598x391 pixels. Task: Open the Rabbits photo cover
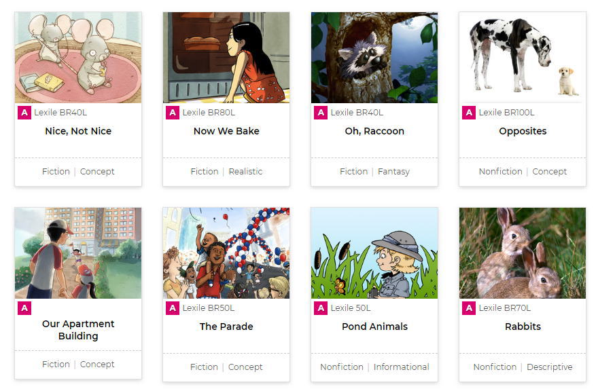point(523,253)
